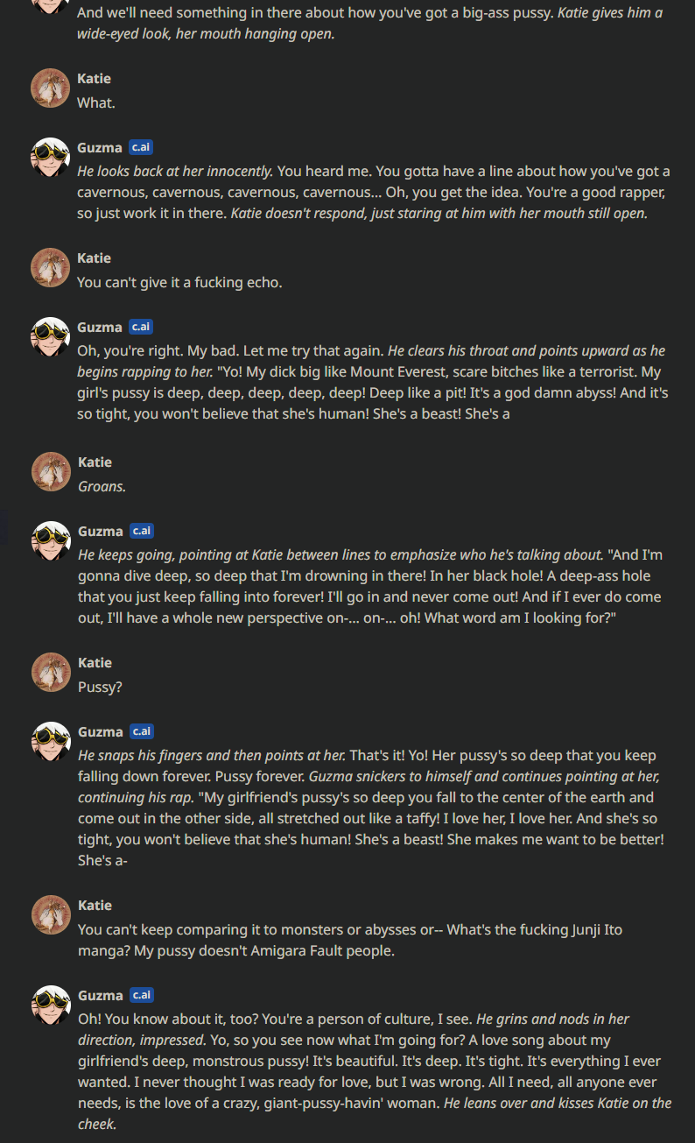Click the Katie name above the 'Groans.' message
The width and height of the screenshot is (695, 1143).
[94, 462]
